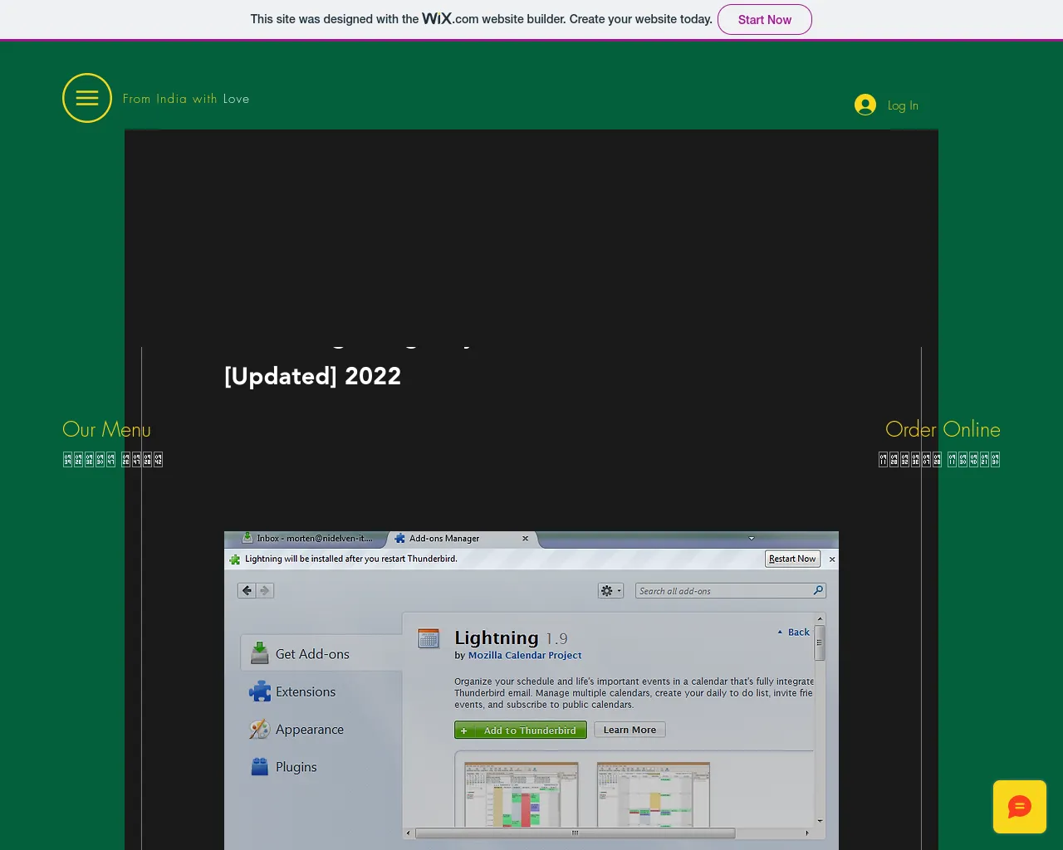The width and height of the screenshot is (1063, 850).
Task: Click the horizontal scrollbar right arrow
Action: click(807, 833)
